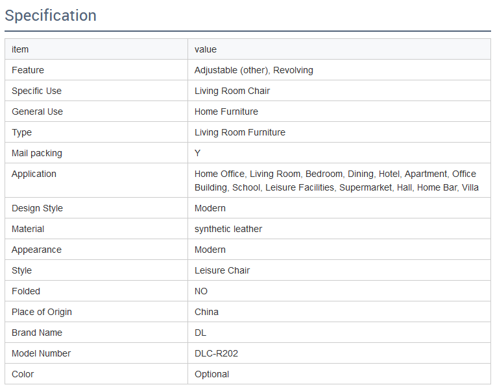This screenshot has height=387, width=495.
Task: Select the 'NO' folded value
Action: click(201, 291)
